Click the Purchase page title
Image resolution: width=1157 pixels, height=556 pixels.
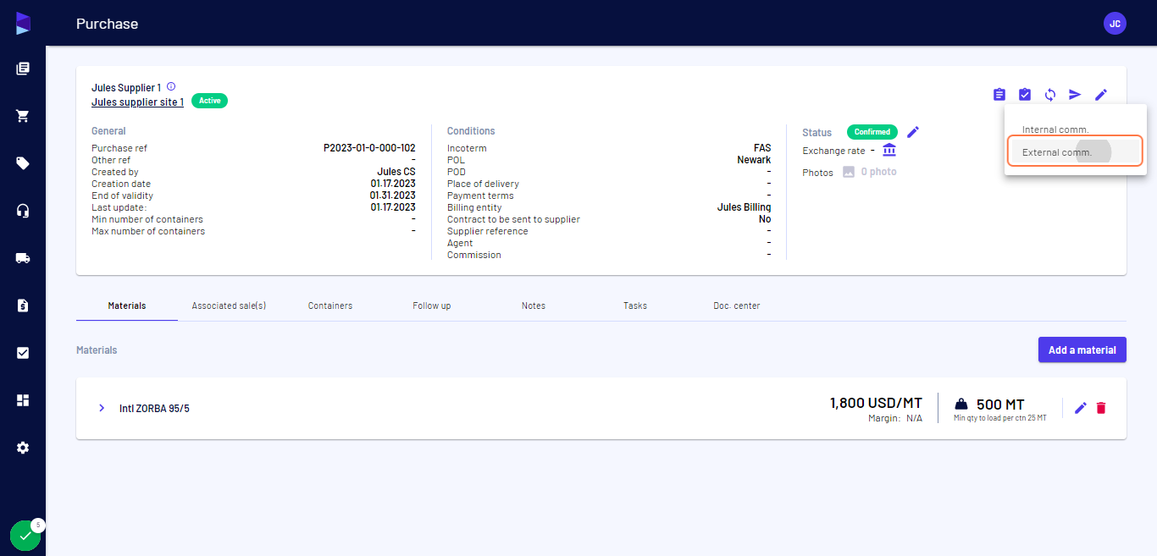click(107, 24)
